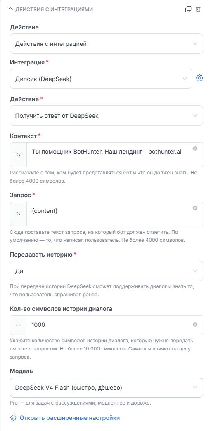Clear the 1000 value with the x icon
Viewport: 211px width, 431px height.
[x=195, y=325]
